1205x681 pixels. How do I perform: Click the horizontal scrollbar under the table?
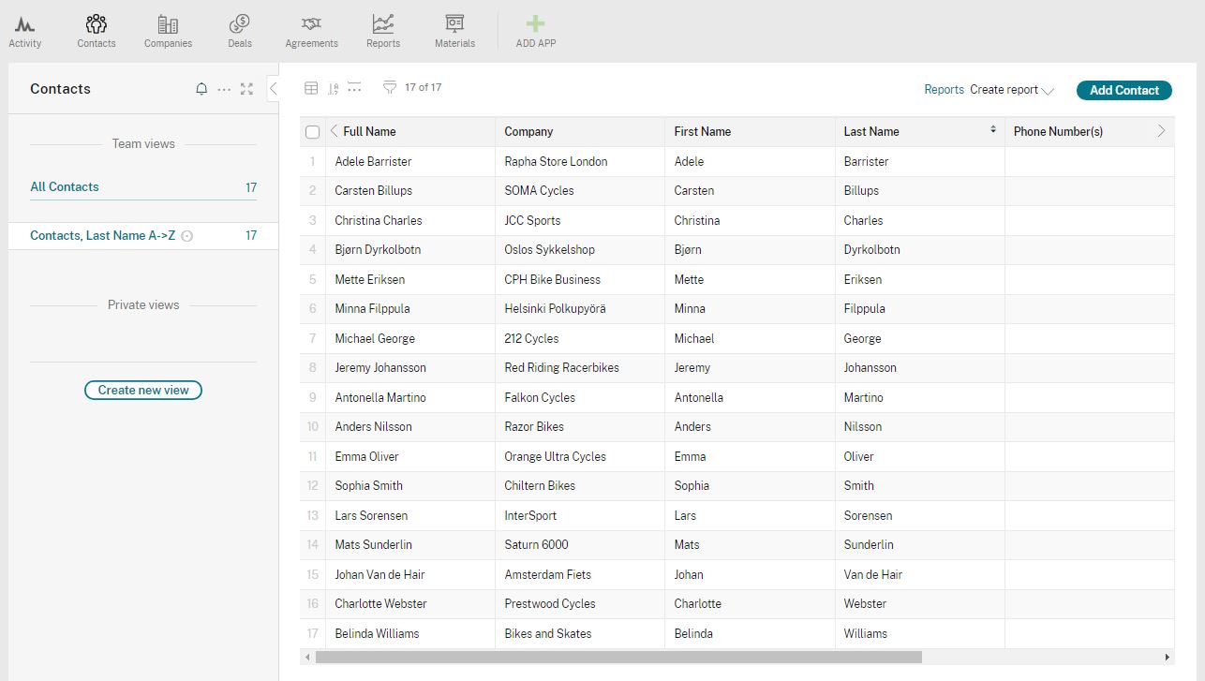[x=618, y=658]
